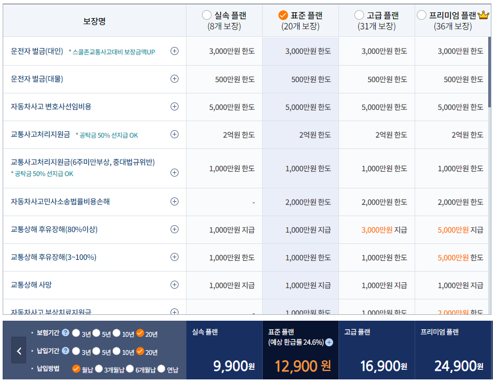Screen dimensions: 493x381
Task: Set 납입기간 to 5년
Action: [96, 351]
